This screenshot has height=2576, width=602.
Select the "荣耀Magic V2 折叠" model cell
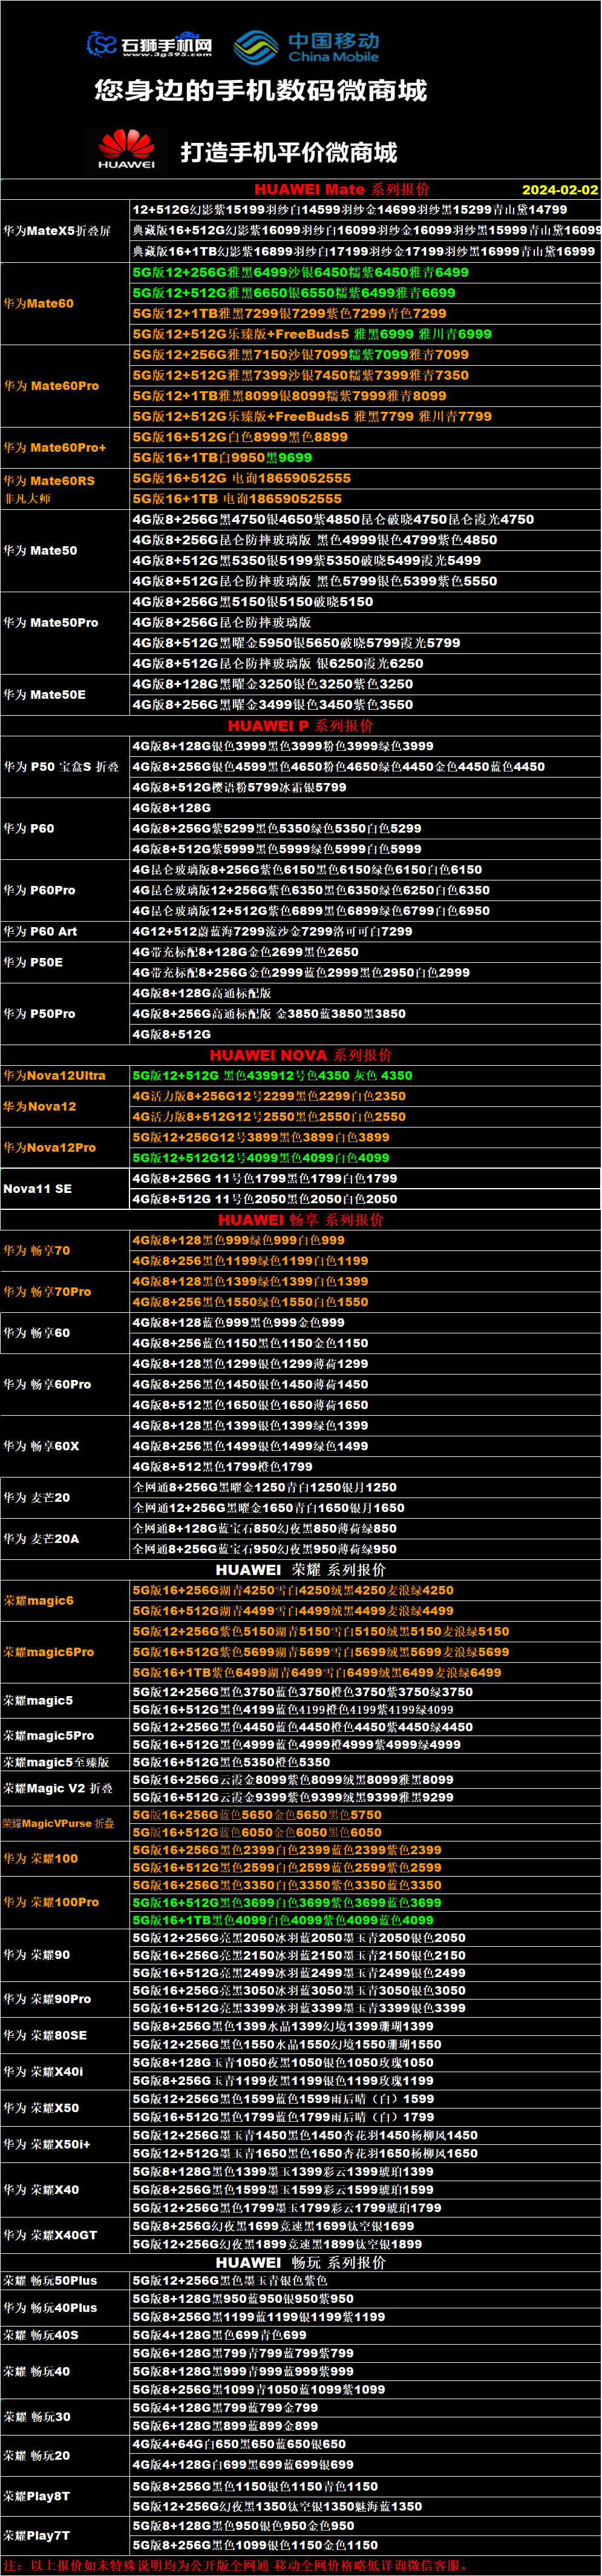pyautogui.click(x=65, y=1788)
